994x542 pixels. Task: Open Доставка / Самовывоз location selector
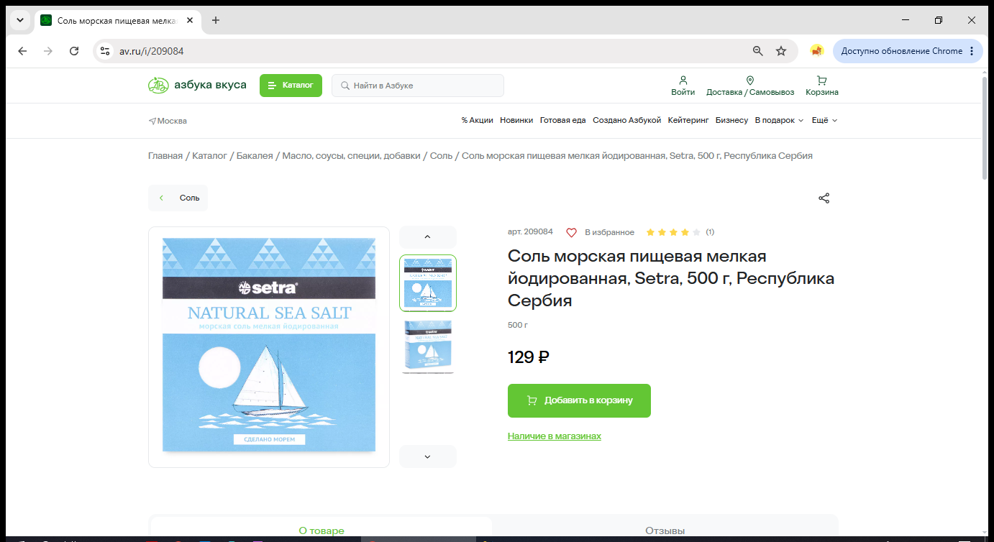tap(750, 86)
